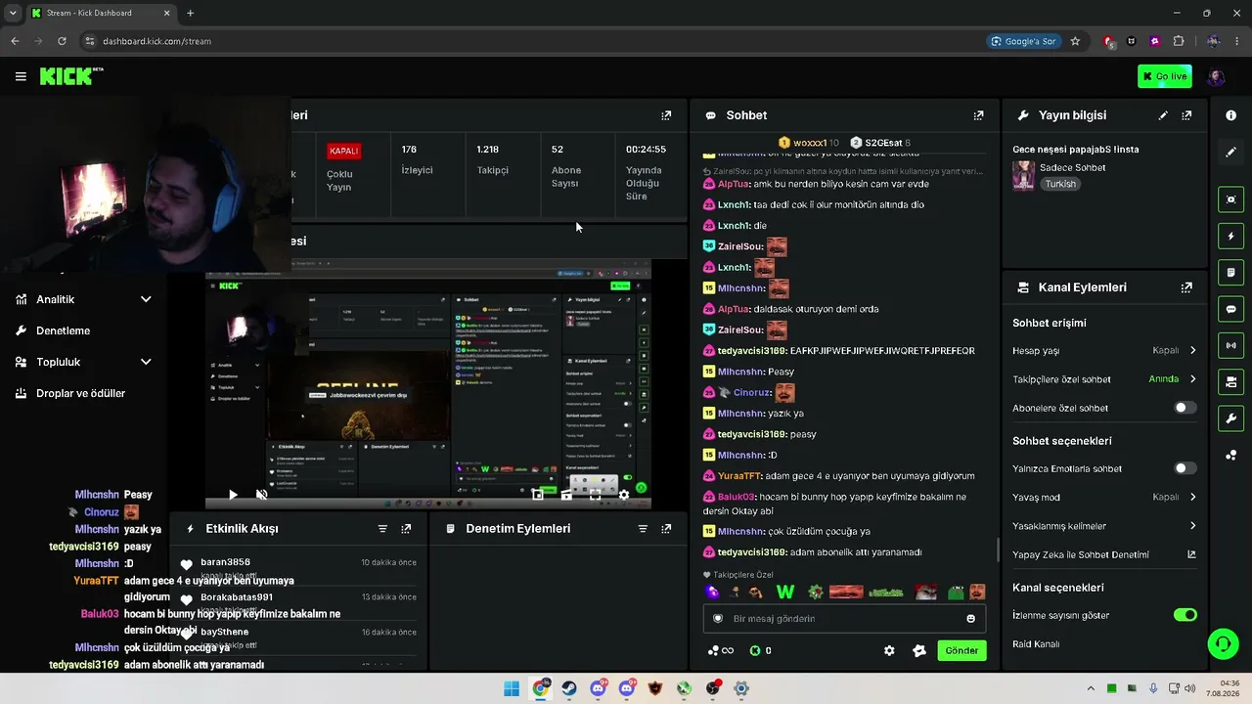Pop out the Kanal Eylemleri panel
This screenshot has width=1252, height=704.
[1186, 287]
